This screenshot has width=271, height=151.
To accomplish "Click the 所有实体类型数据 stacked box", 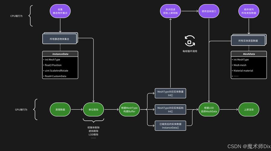I will [248, 40].
